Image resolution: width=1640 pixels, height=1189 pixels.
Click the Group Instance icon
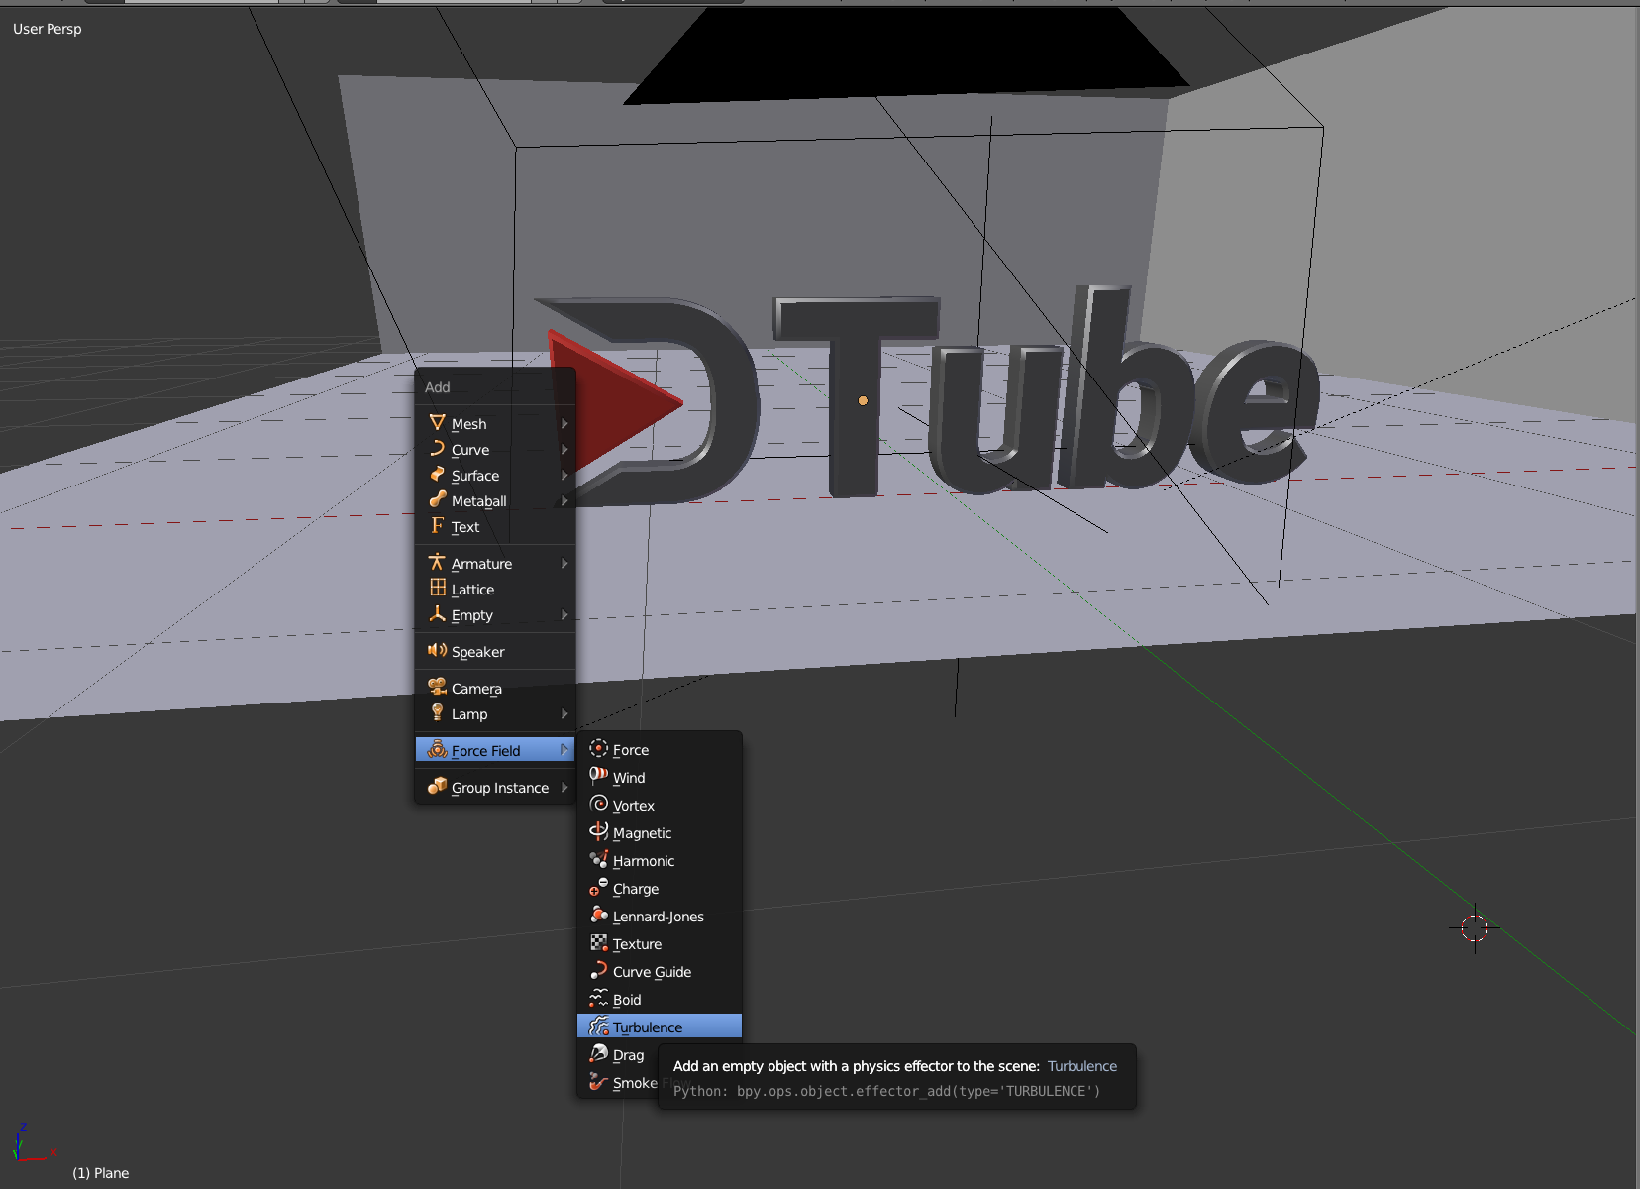(x=437, y=787)
